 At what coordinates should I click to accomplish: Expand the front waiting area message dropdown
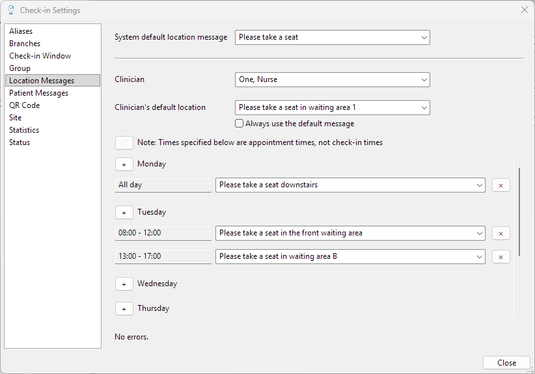point(350,234)
